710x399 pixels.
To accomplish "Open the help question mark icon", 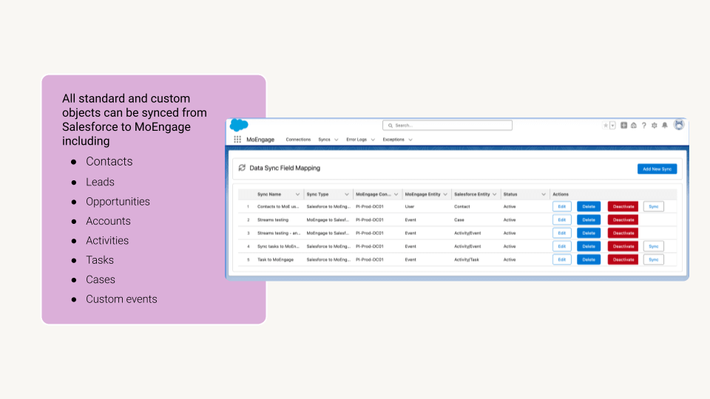I will tap(644, 126).
